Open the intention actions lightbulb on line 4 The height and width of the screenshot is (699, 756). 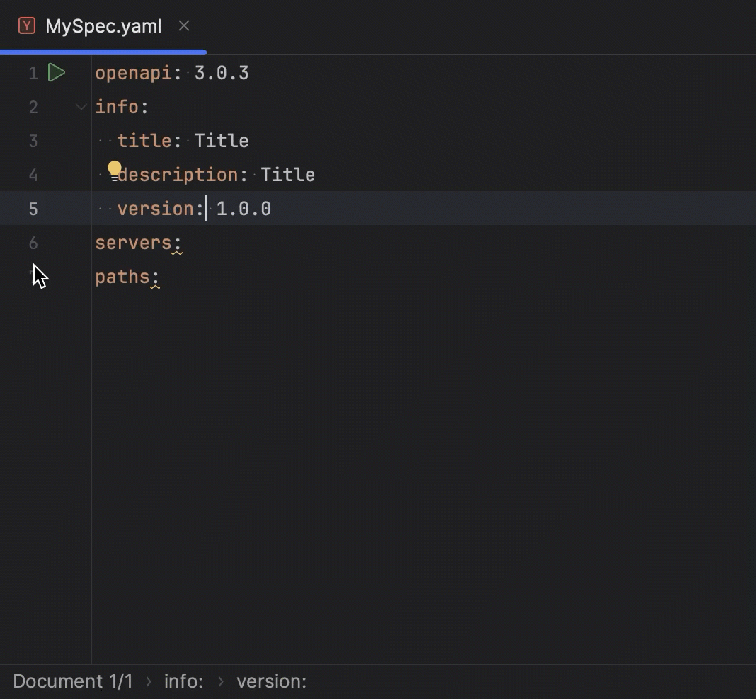click(115, 169)
